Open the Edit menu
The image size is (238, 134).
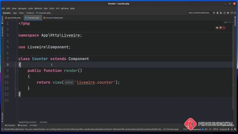coord(8,8)
